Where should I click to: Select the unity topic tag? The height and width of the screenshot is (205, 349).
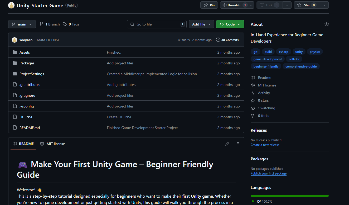pyautogui.click(x=299, y=52)
